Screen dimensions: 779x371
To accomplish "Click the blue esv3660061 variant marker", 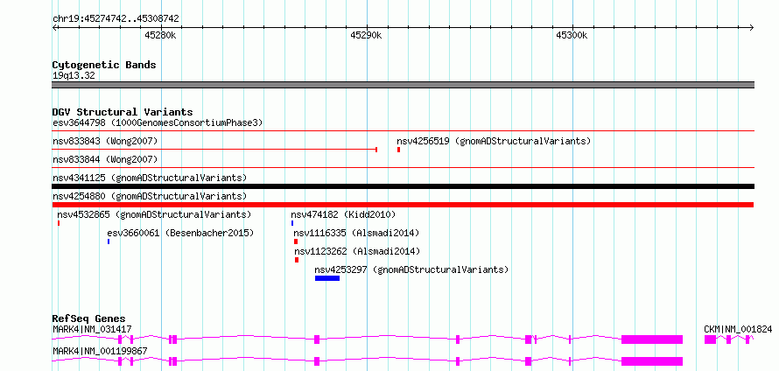I will pyautogui.click(x=109, y=241).
